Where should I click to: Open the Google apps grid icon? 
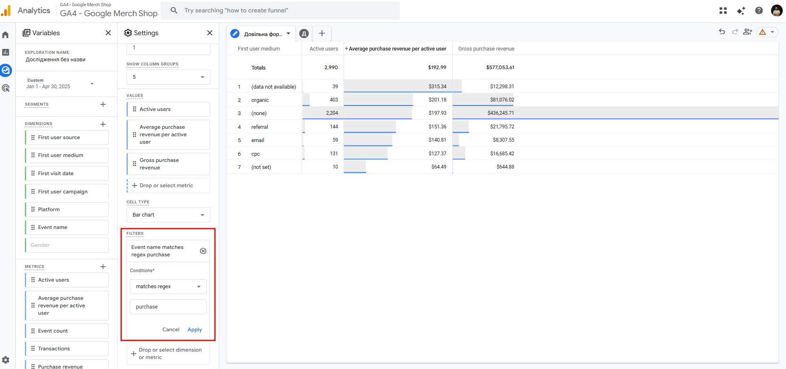(x=723, y=11)
